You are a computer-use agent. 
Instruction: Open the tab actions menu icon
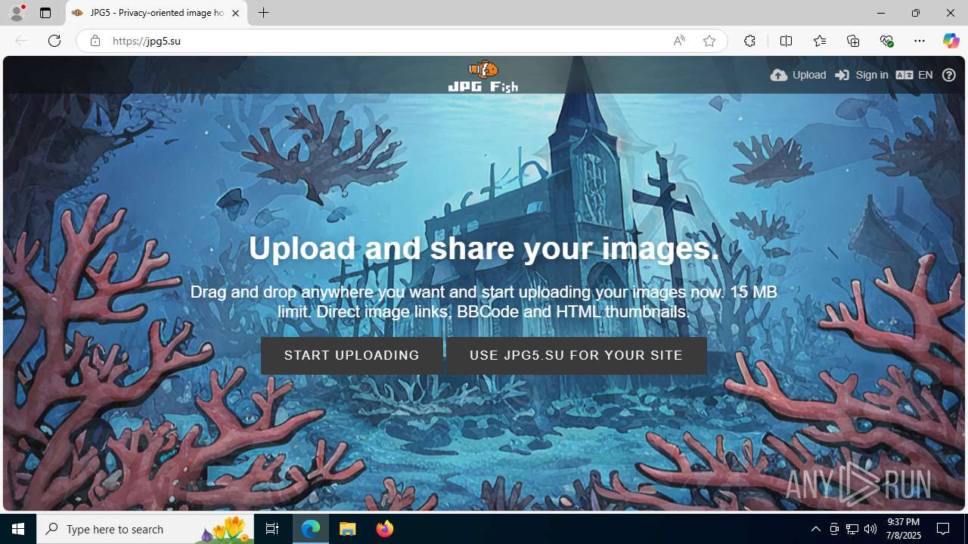pyautogui.click(x=45, y=13)
